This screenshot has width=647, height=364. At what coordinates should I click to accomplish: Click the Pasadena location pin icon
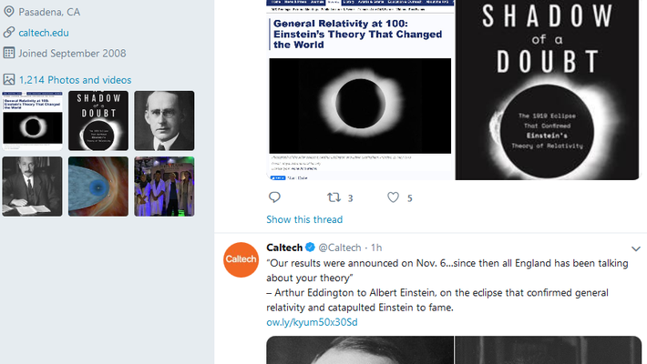(8, 12)
